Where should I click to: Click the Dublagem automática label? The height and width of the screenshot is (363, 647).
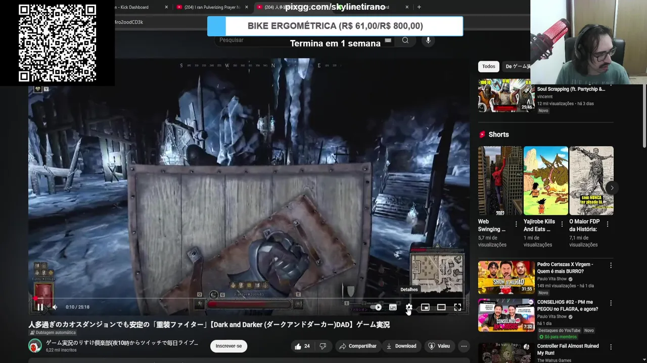tap(53, 333)
